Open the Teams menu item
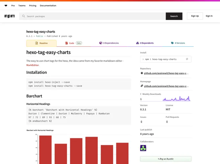 [x=22, y=6]
